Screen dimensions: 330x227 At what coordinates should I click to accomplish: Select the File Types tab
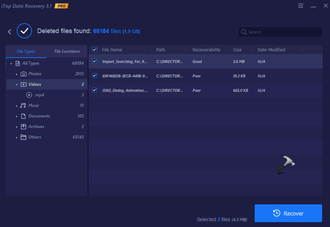[x=26, y=51]
